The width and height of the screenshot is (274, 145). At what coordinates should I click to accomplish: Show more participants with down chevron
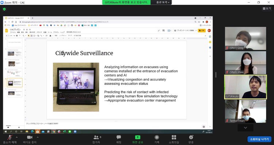click(x=246, y=128)
